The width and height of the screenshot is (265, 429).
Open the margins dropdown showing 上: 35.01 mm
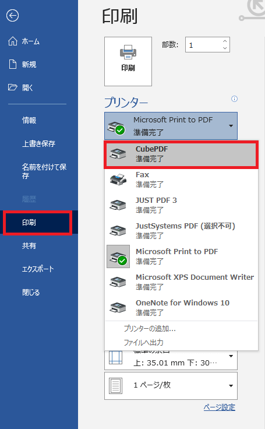point(171,360)
